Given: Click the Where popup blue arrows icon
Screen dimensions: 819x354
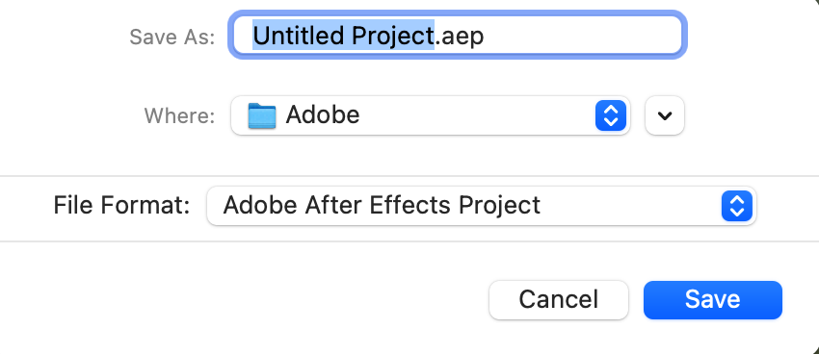Looking at the screenshot, I should point(611,115).
